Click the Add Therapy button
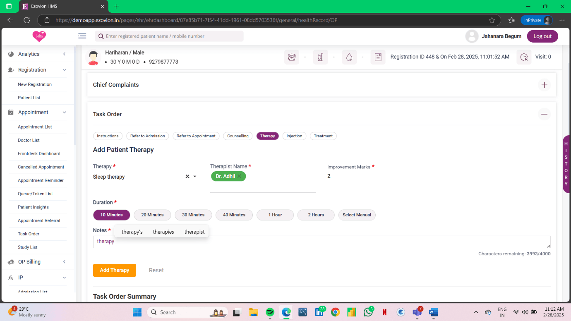This screenshot has width=571, height=321. pyautogui.click(x=115, y=270)
